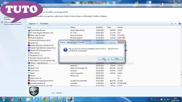Screen dimensions: 182x102
Task: Open the volume speaker tray icon
Action: tap(168, 99)
